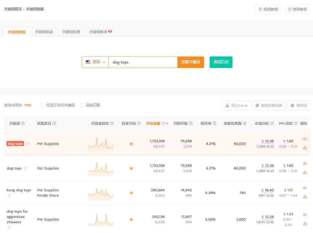
Task: Click the 14,842 monthly purchases value
Action: (186, 190)
